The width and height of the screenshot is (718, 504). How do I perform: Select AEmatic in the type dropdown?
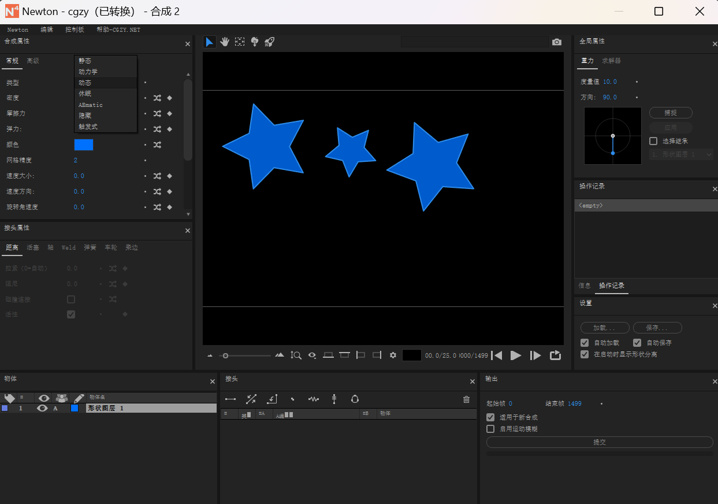(91, 105)
